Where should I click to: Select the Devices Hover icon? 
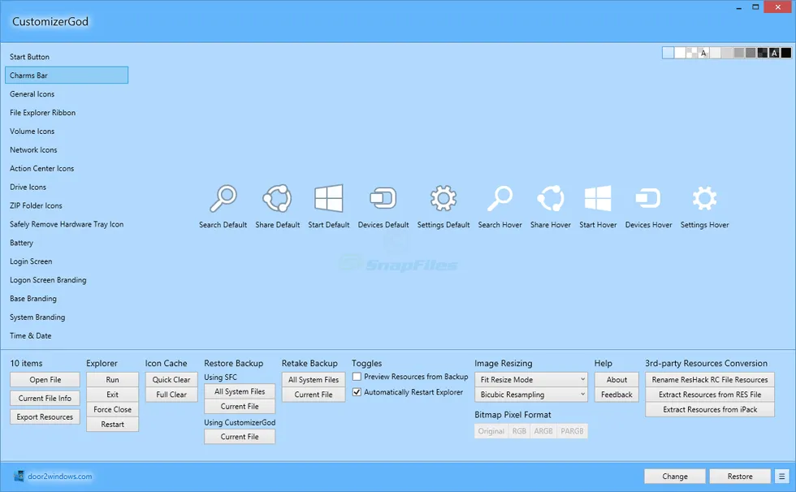click(648, 199)
